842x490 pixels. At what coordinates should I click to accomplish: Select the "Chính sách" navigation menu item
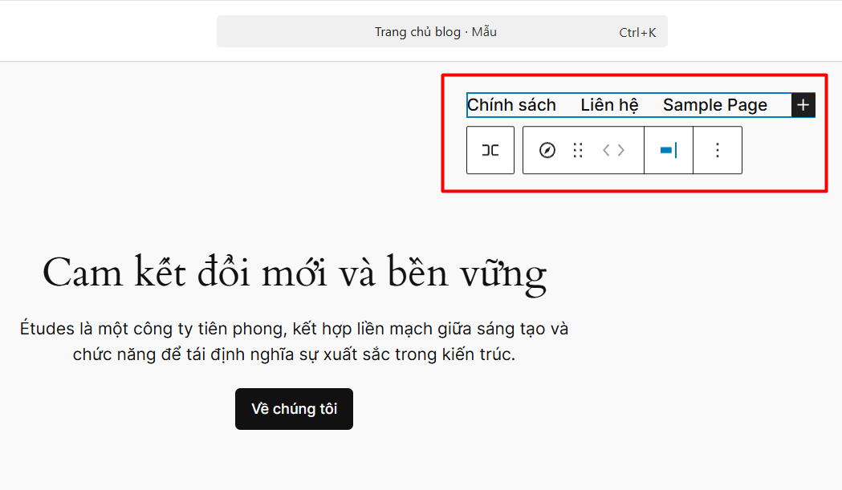(x=512, y=105)
